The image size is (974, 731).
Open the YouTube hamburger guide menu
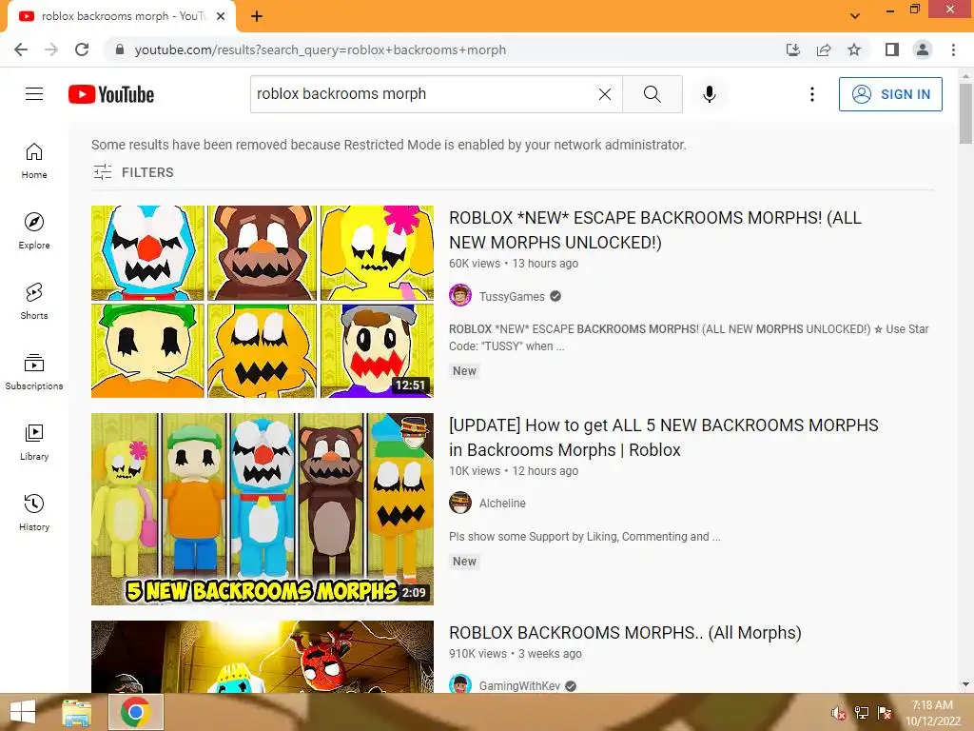coord(34,94)
